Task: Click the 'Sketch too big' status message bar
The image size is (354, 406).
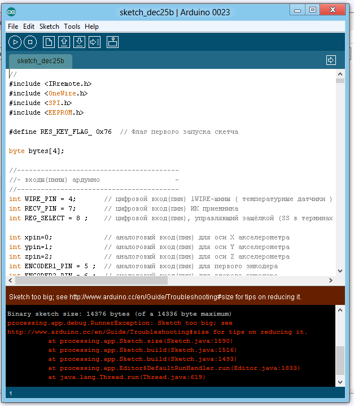Action: coord(169,296)
